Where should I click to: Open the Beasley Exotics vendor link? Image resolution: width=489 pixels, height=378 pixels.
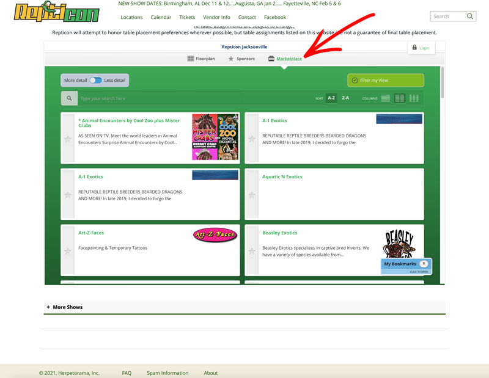pyautogui.click(x=280, y=233)
